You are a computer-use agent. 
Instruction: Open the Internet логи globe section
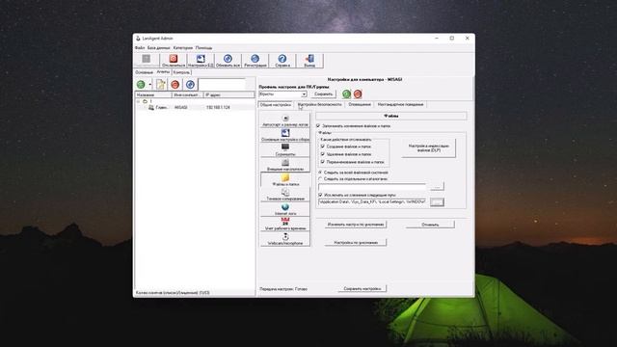[x=285, y=210]
